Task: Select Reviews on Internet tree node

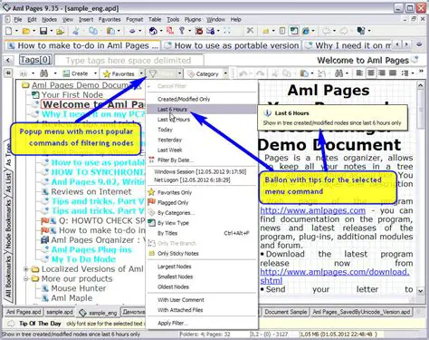Action: [x=91, y=191]
